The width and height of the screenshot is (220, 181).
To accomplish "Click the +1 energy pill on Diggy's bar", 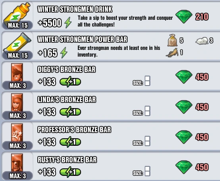I will 70,82.
